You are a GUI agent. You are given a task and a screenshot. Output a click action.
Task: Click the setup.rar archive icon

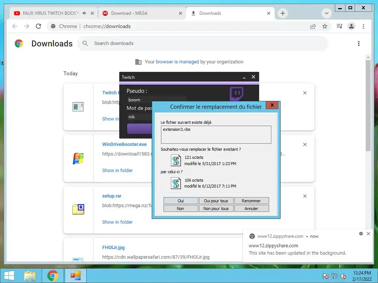[78, 209]
